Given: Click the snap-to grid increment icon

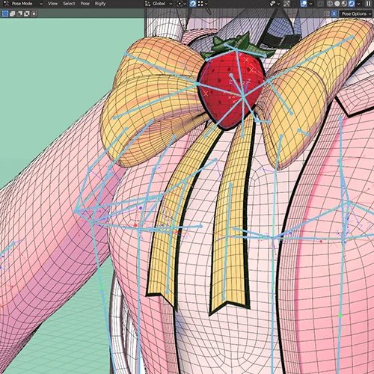Looking at the screenshot, I should [x=200, y=4].
